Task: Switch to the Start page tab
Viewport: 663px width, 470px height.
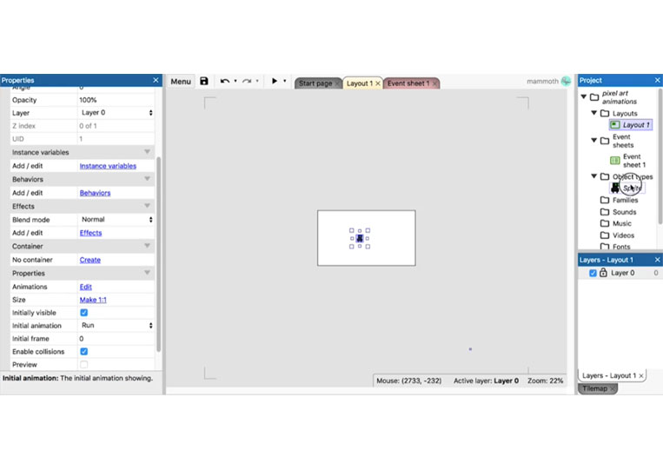Action: pyautogui.click(x=315, y=83)
